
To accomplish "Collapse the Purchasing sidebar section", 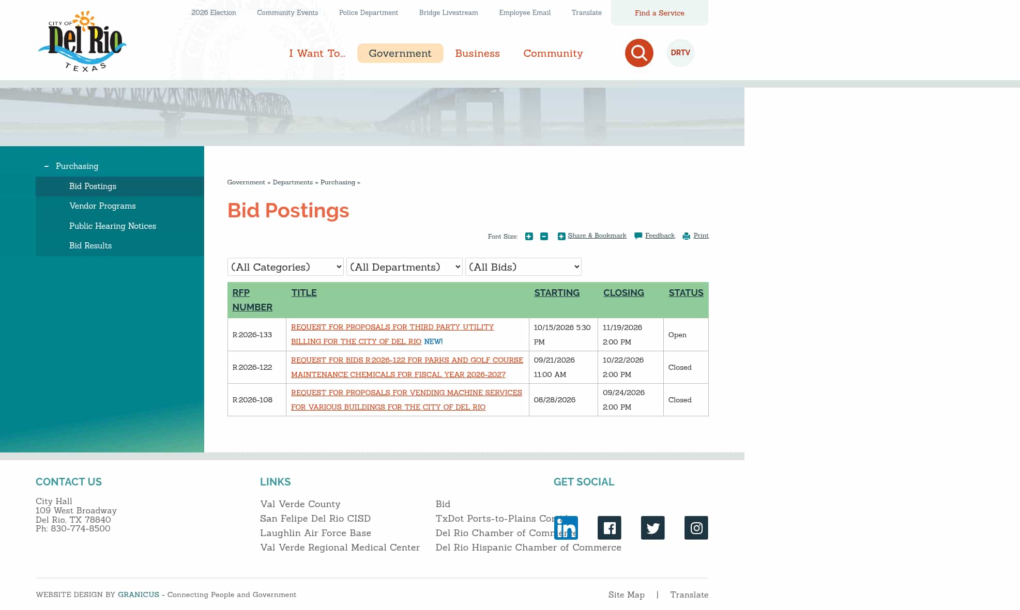I will (47, 166).
